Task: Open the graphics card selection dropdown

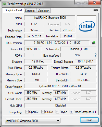Action: [33, 121]
